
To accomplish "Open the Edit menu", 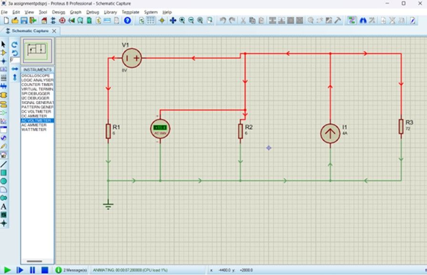I will [16, 12].
